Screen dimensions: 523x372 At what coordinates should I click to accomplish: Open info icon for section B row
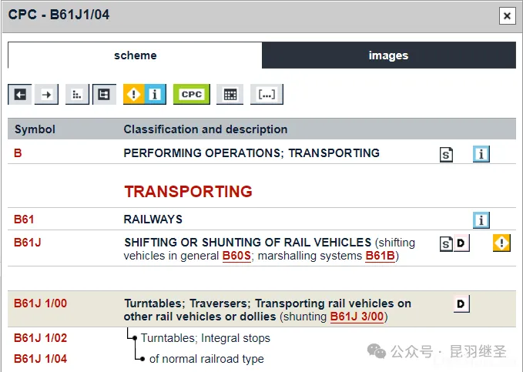coord(481,154)
